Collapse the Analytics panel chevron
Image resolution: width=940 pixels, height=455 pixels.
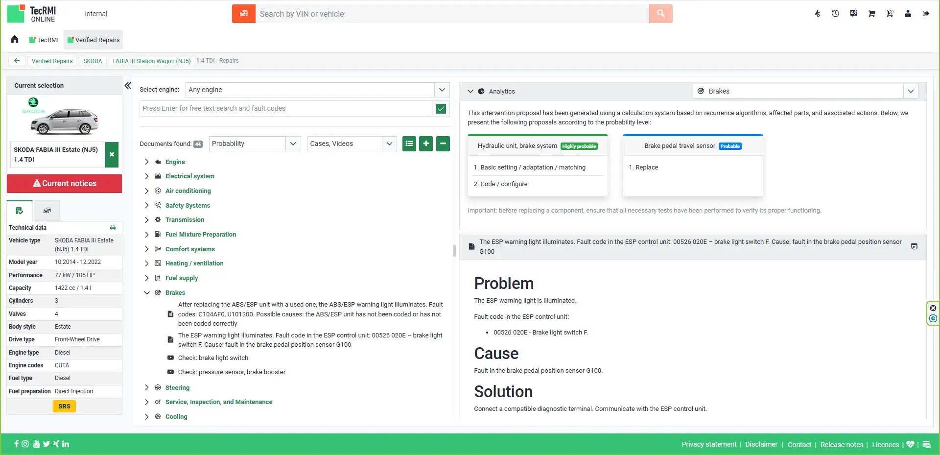coord(470,91)
